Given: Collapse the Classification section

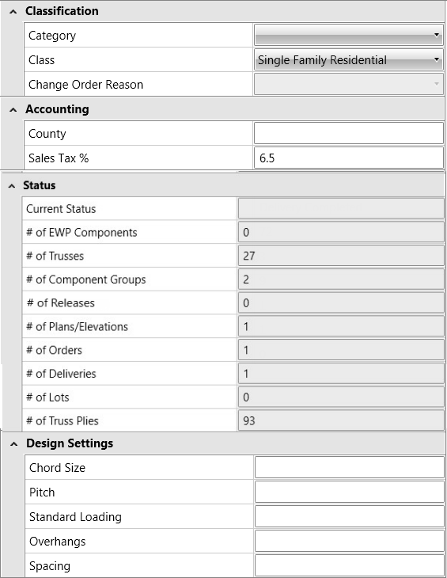Looking at the screenshot, I should tap(13, 12).
